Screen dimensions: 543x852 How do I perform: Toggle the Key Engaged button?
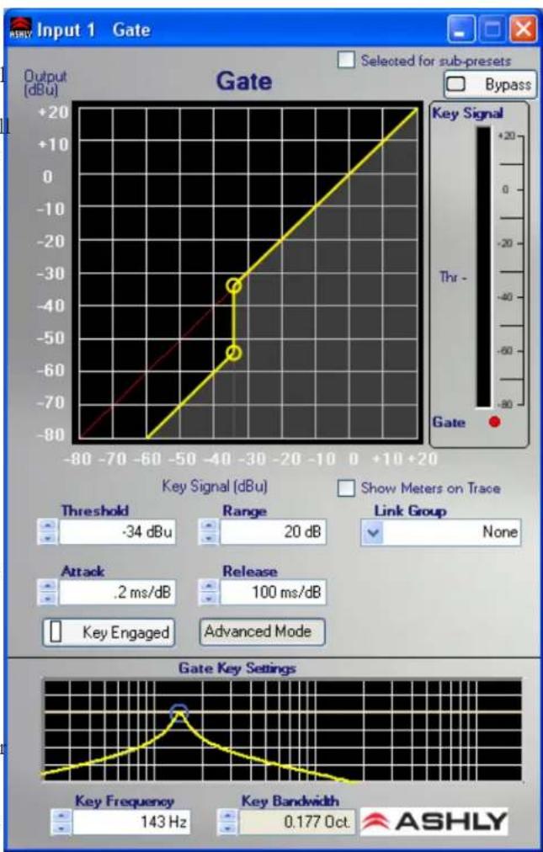(x=109, y=632)
